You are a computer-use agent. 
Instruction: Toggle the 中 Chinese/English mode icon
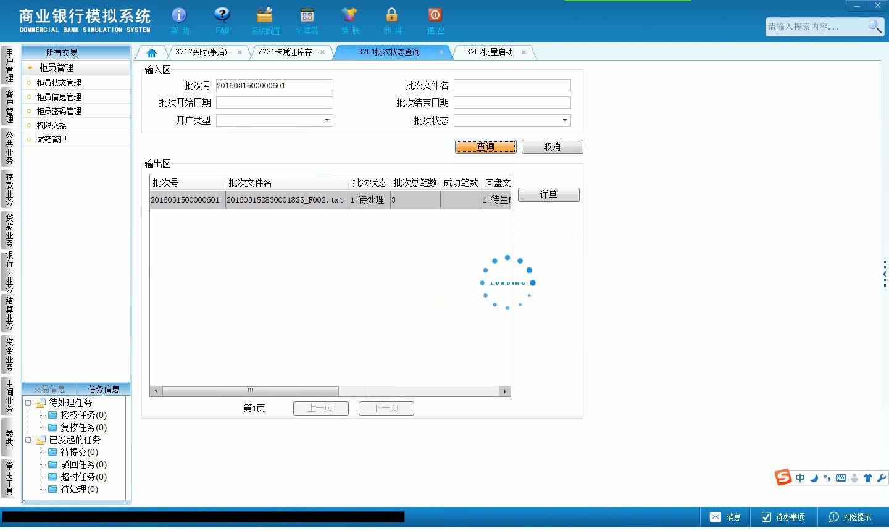pos(800,478)
